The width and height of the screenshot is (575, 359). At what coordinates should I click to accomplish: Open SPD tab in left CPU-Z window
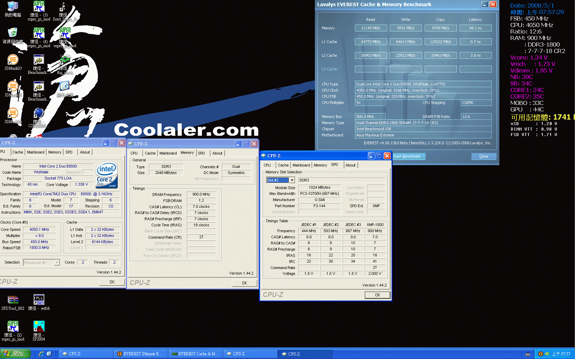(69, 152)
